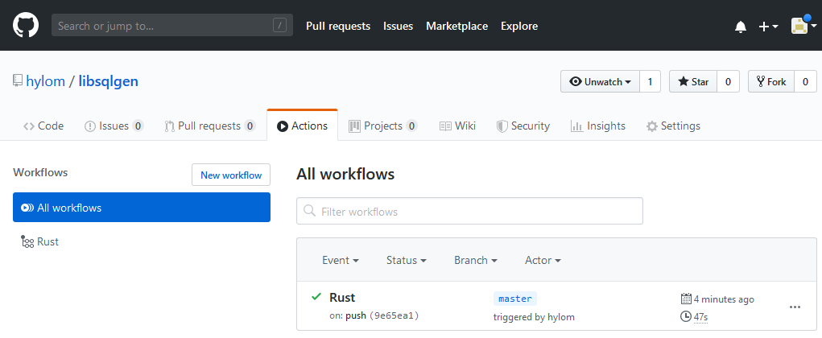The width and height of the screenshot is (822, 338).
Task: View the stargazers count next to Star
Action: [728, 81]
